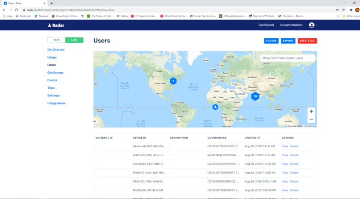Open Cooler Pads Archive bookmark
360x199 pixels.
[x=203, y=16]
